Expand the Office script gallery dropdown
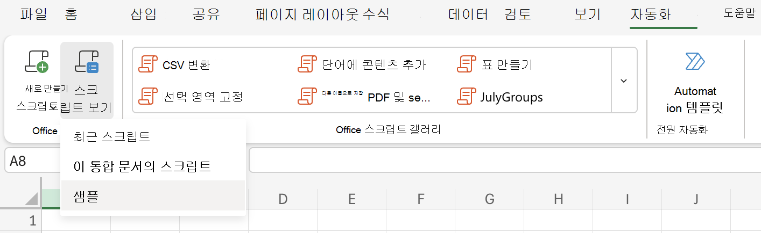Viewport: 761px width, 233px height. [x=624, y=81]
